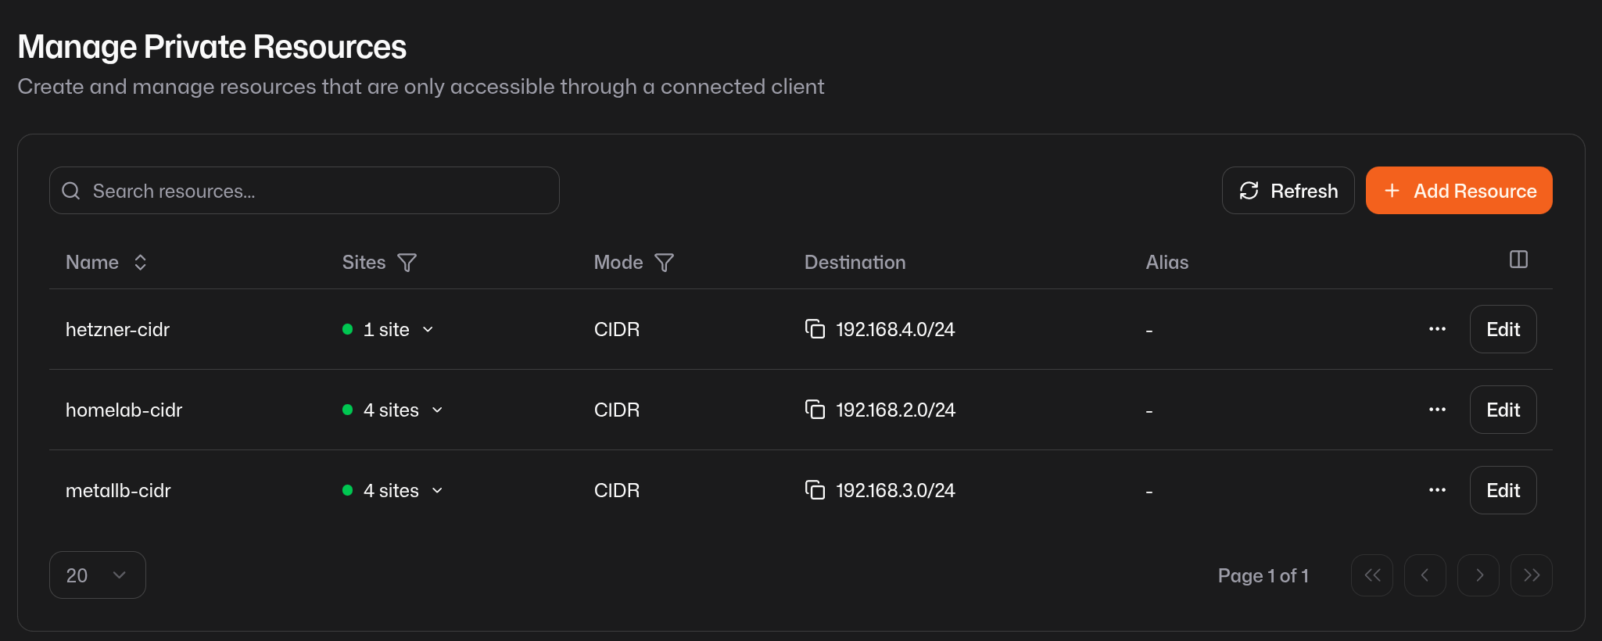This screenshot has height=641, width=1602.
Task: Edit the hetzner-cidr resource
Action: click(x=1503, y=329)
